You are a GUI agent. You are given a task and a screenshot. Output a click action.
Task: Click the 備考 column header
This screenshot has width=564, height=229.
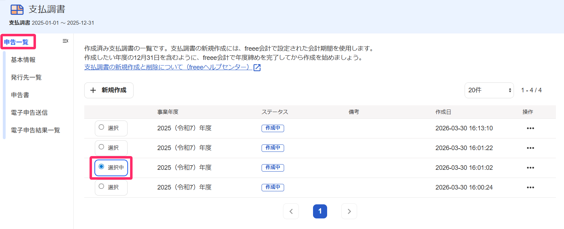(354, 112)
